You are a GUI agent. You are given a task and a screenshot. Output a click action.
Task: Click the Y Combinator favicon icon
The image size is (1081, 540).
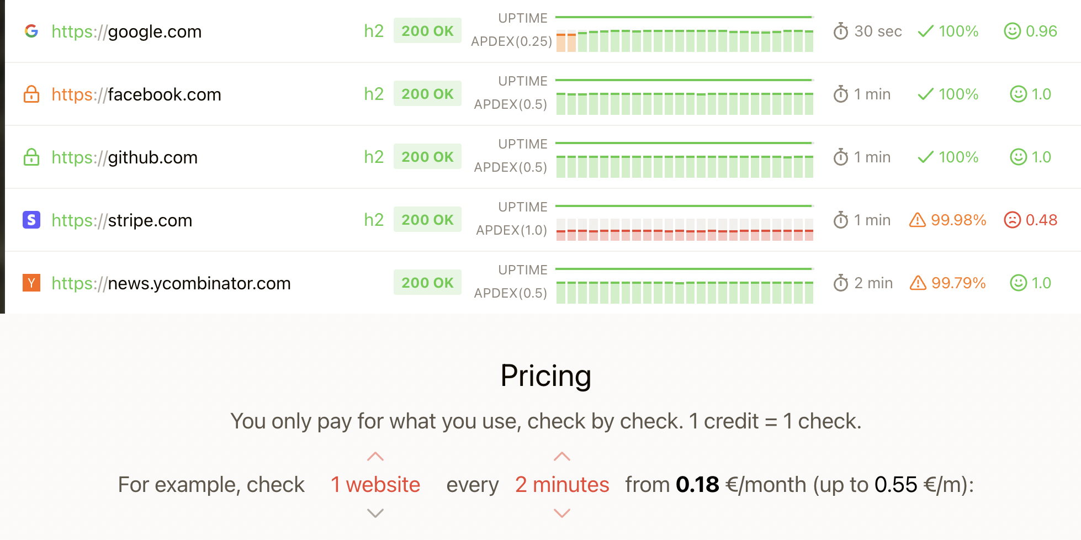(31, 283)
